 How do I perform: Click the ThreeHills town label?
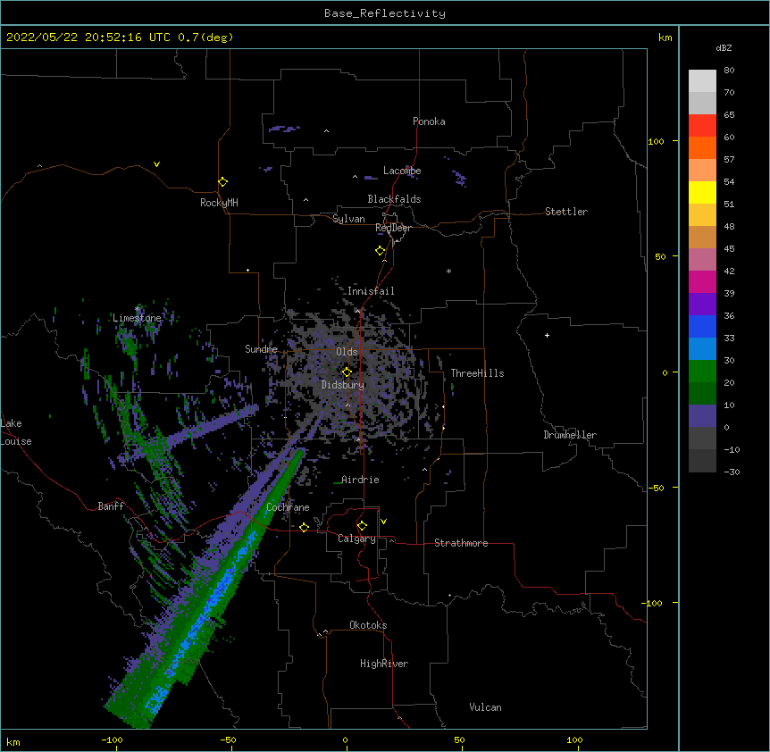(x=477, y=373)
